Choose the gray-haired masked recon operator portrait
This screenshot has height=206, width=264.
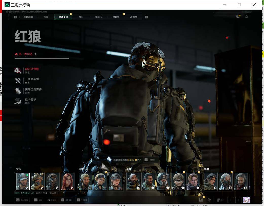226,181
